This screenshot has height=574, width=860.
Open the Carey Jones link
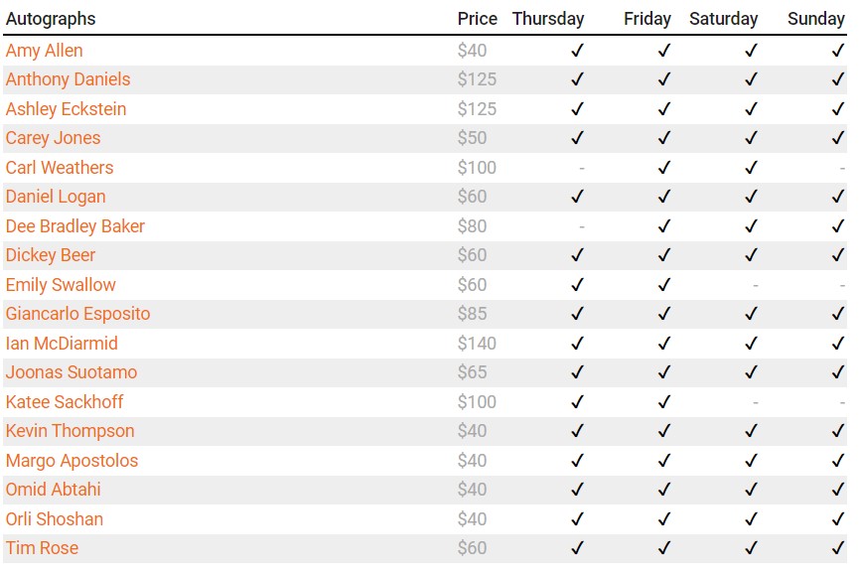53,138
